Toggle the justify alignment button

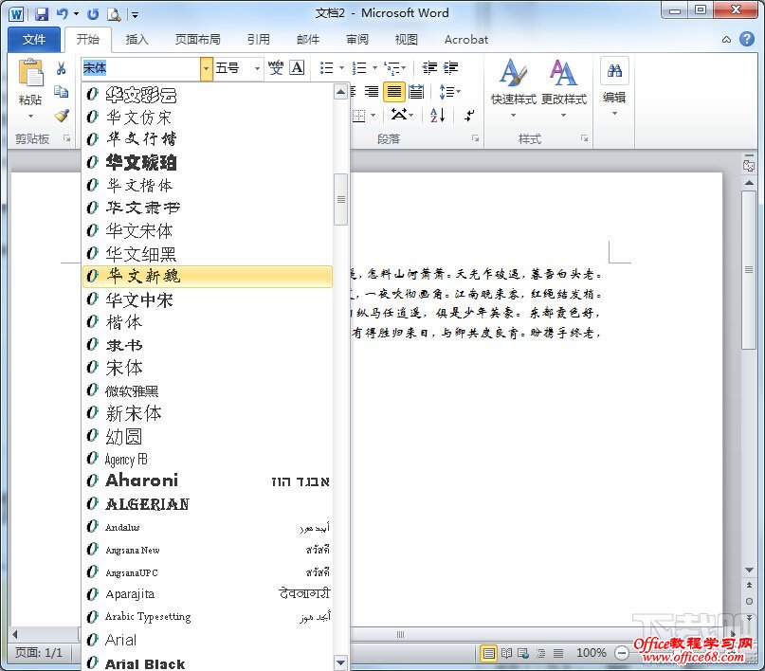[x=394, y=92]
